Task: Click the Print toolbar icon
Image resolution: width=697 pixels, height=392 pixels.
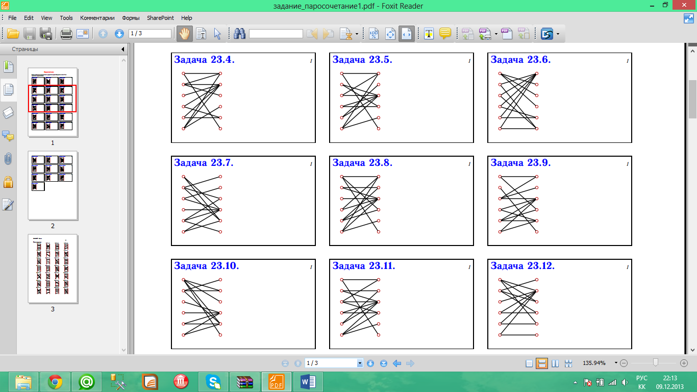Action: pyautogui.click(x=66, y=34)
